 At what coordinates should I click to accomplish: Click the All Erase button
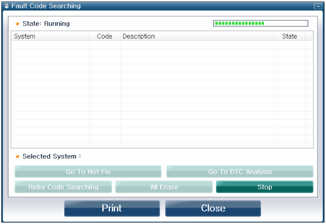pos(164,187)
